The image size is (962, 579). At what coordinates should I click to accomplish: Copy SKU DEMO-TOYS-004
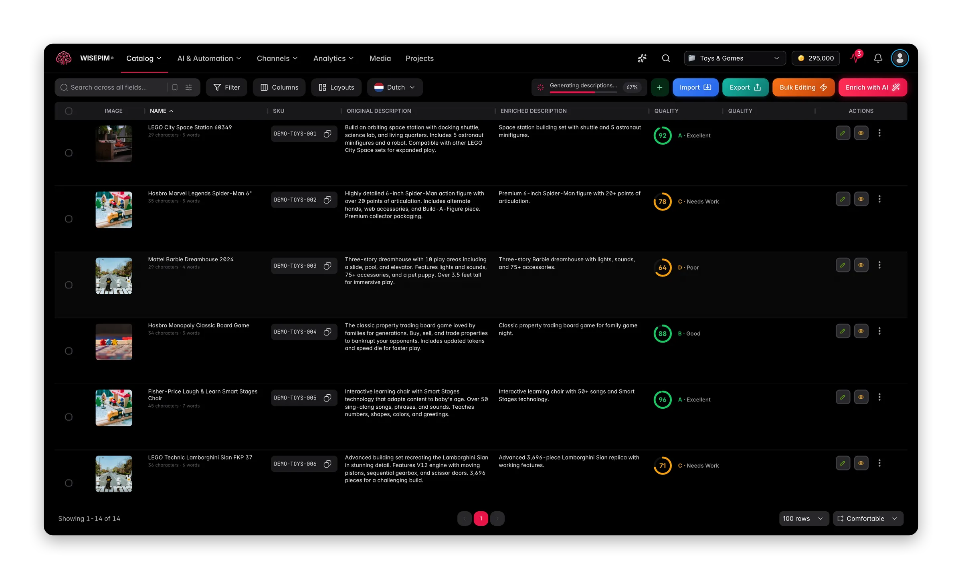(327, 332)
